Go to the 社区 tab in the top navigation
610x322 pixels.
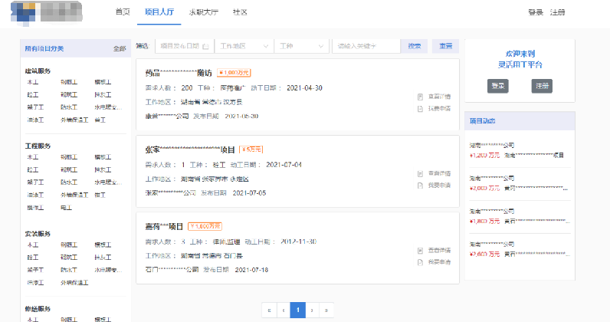coord(240,12)
